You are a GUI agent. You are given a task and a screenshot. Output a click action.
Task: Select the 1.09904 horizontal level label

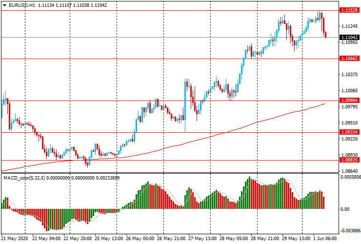click(x=349, y=101)
